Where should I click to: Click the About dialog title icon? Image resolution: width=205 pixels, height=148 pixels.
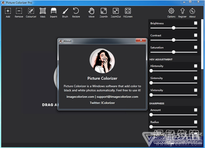(x=61, y=41)
